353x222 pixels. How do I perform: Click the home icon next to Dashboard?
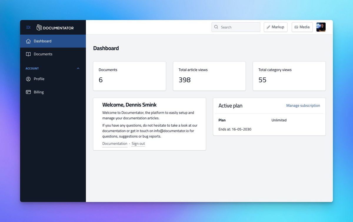(28, 41)
